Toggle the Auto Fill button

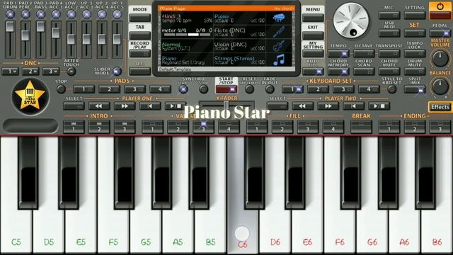click(x=313, y=72)
